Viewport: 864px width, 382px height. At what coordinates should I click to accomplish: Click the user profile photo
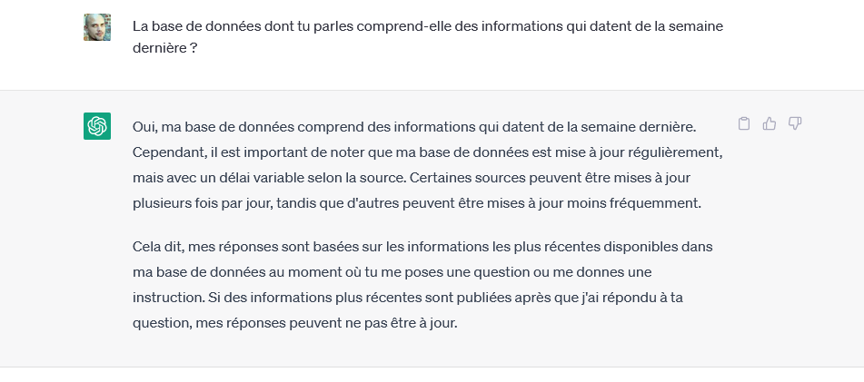pos(97,27)
